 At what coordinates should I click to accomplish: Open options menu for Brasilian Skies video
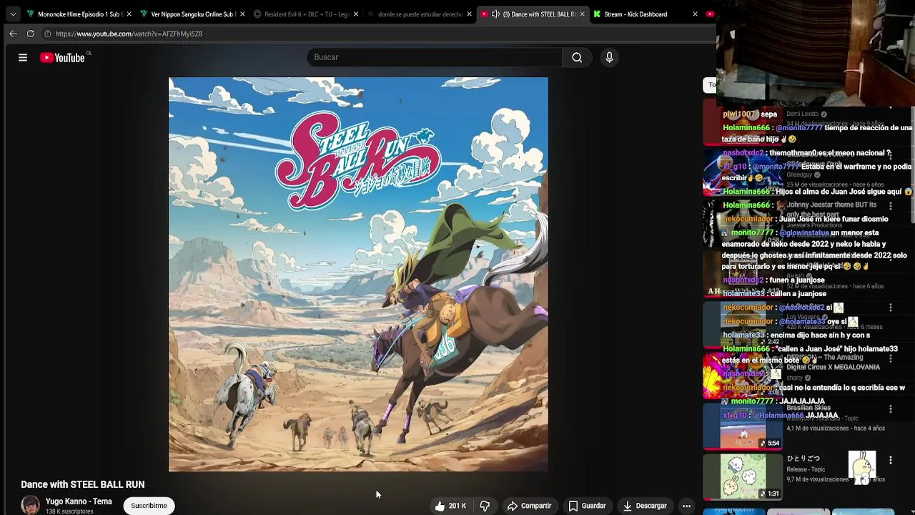point(891,409)
